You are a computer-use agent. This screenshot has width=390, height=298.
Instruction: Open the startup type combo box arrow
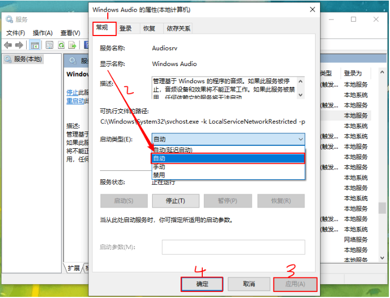301,139
